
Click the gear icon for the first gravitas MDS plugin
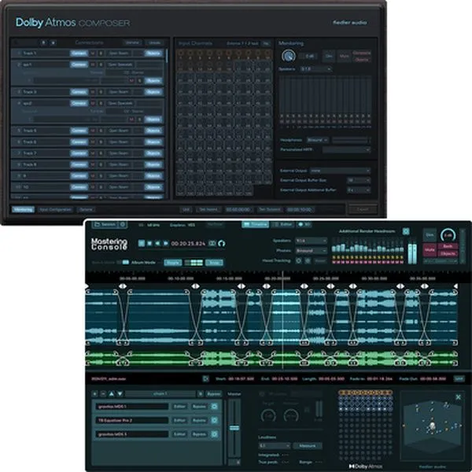pos(214,407)
